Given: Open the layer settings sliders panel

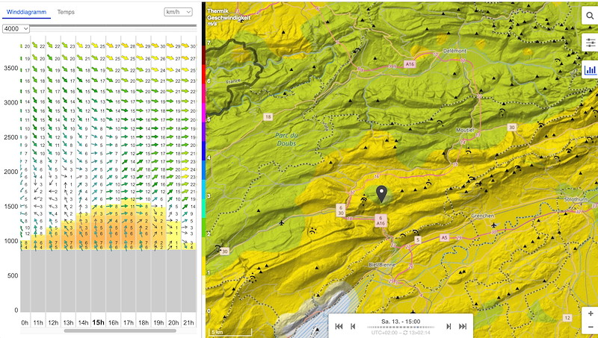Looking at the screenshot, I should (590, 43).
